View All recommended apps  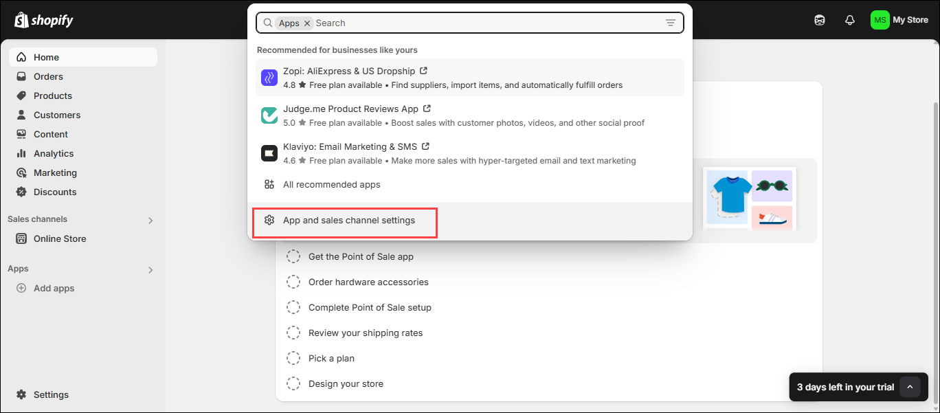[x=331, y=184]
